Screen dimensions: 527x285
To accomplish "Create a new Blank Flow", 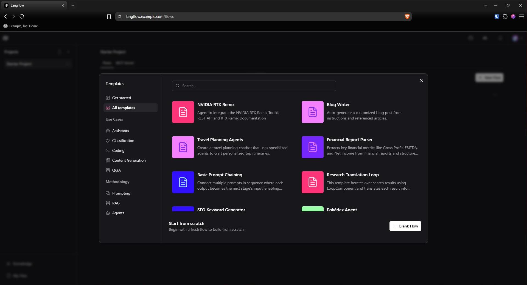I will (x=405, y=226).
